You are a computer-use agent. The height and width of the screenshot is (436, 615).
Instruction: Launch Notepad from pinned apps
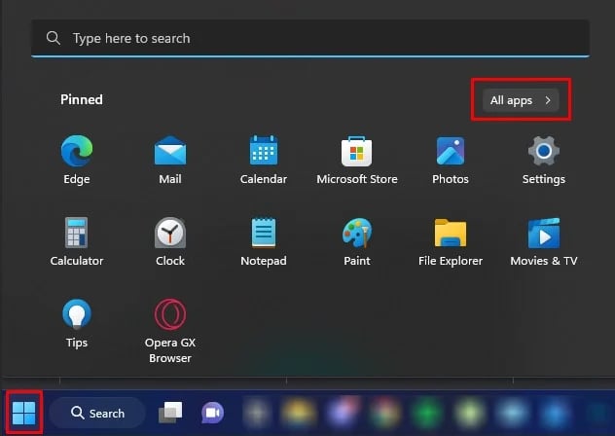(x=264, y=241)
